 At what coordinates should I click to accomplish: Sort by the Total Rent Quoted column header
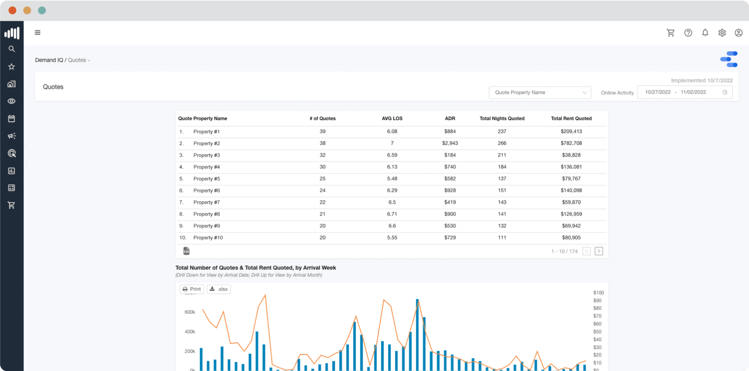point(571,119)
